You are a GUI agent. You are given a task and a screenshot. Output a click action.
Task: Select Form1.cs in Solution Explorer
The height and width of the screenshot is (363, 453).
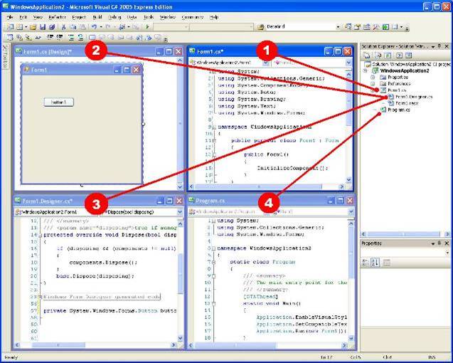tap(397, 90)
